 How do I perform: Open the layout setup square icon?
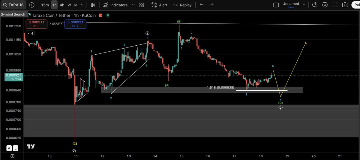(276, 5)
